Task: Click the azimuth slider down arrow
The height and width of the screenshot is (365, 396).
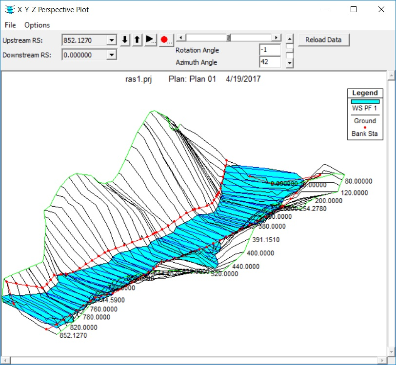Action: pyautogui.click(x=289, y=63)
